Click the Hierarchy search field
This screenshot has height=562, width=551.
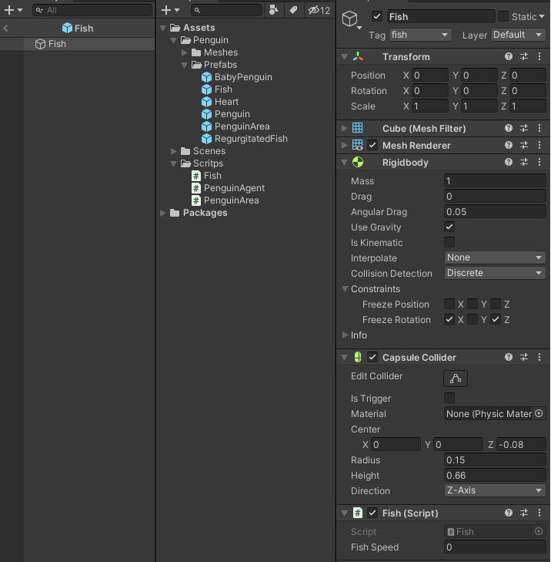[x=92, y=10]
